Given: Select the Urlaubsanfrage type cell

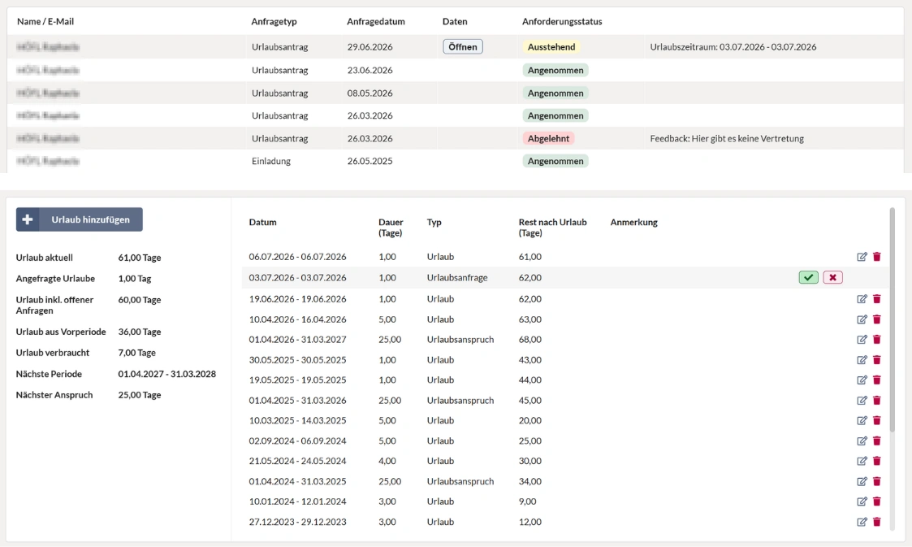Looking at the screenshot, I should 457,278.
